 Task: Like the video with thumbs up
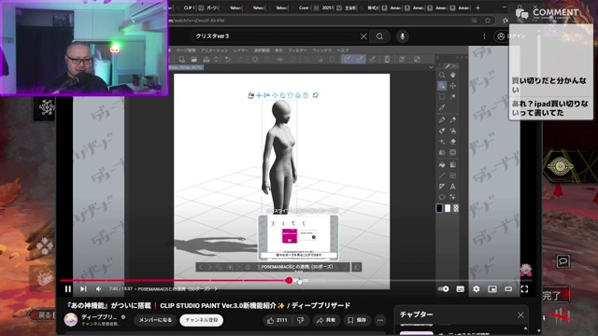pos(278,320)
